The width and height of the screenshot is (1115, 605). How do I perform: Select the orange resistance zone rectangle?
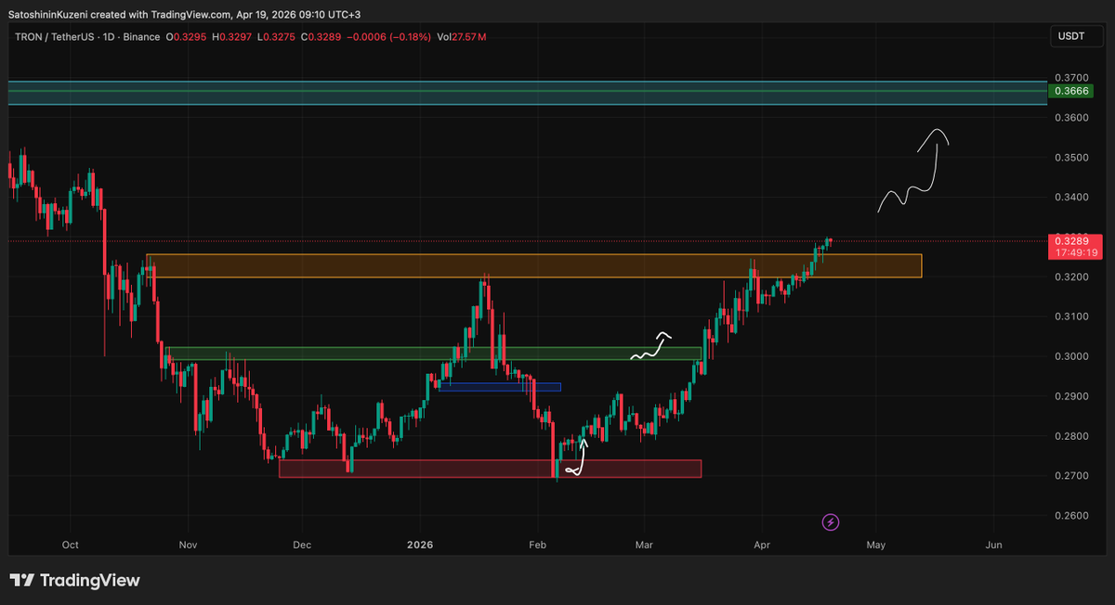pos(534,265)
